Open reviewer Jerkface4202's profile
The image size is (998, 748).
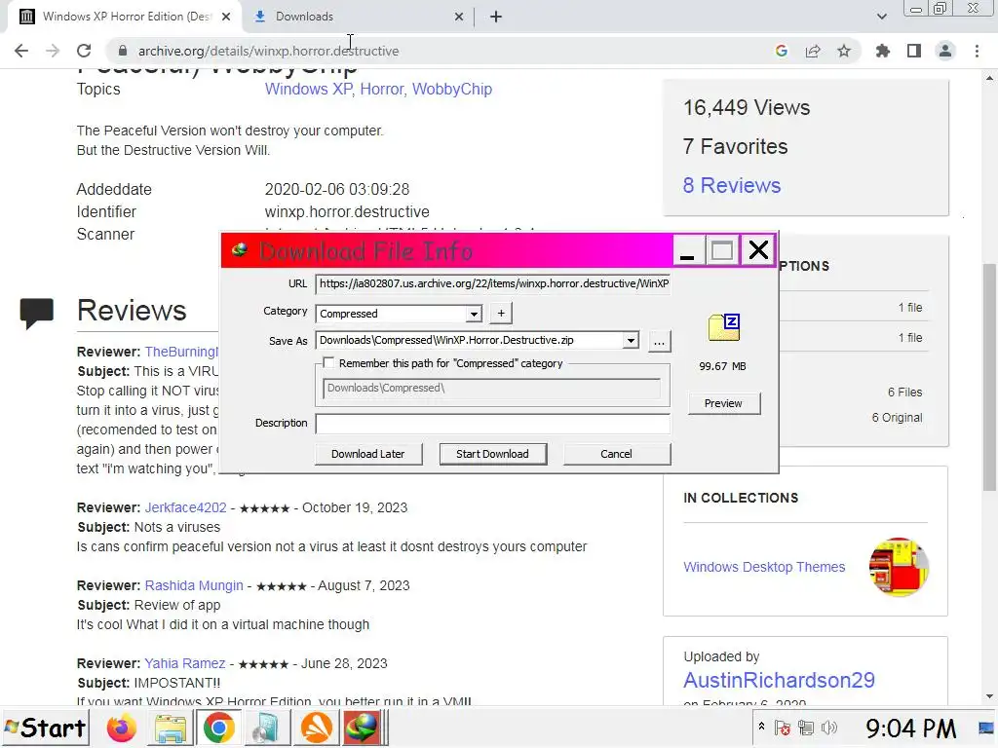[185, 507]
